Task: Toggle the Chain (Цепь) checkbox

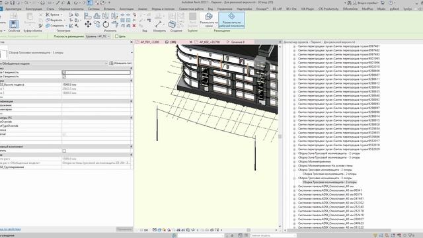Action: pos(116,36)
